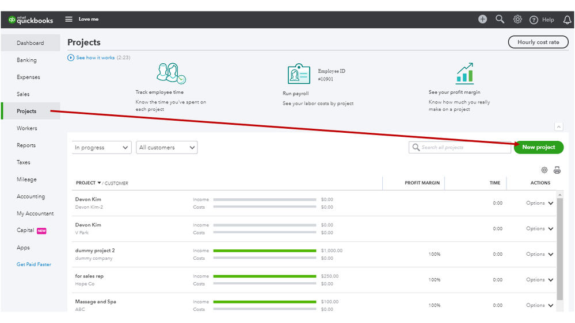Open the Settings gear in top bar
The image size is (575, 323).
[517, 20]
